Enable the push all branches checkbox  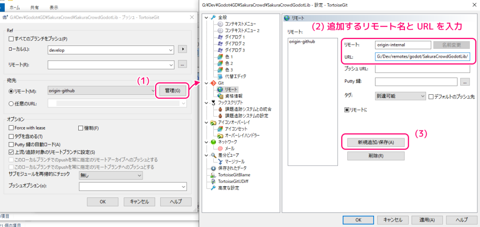(11, 38)
